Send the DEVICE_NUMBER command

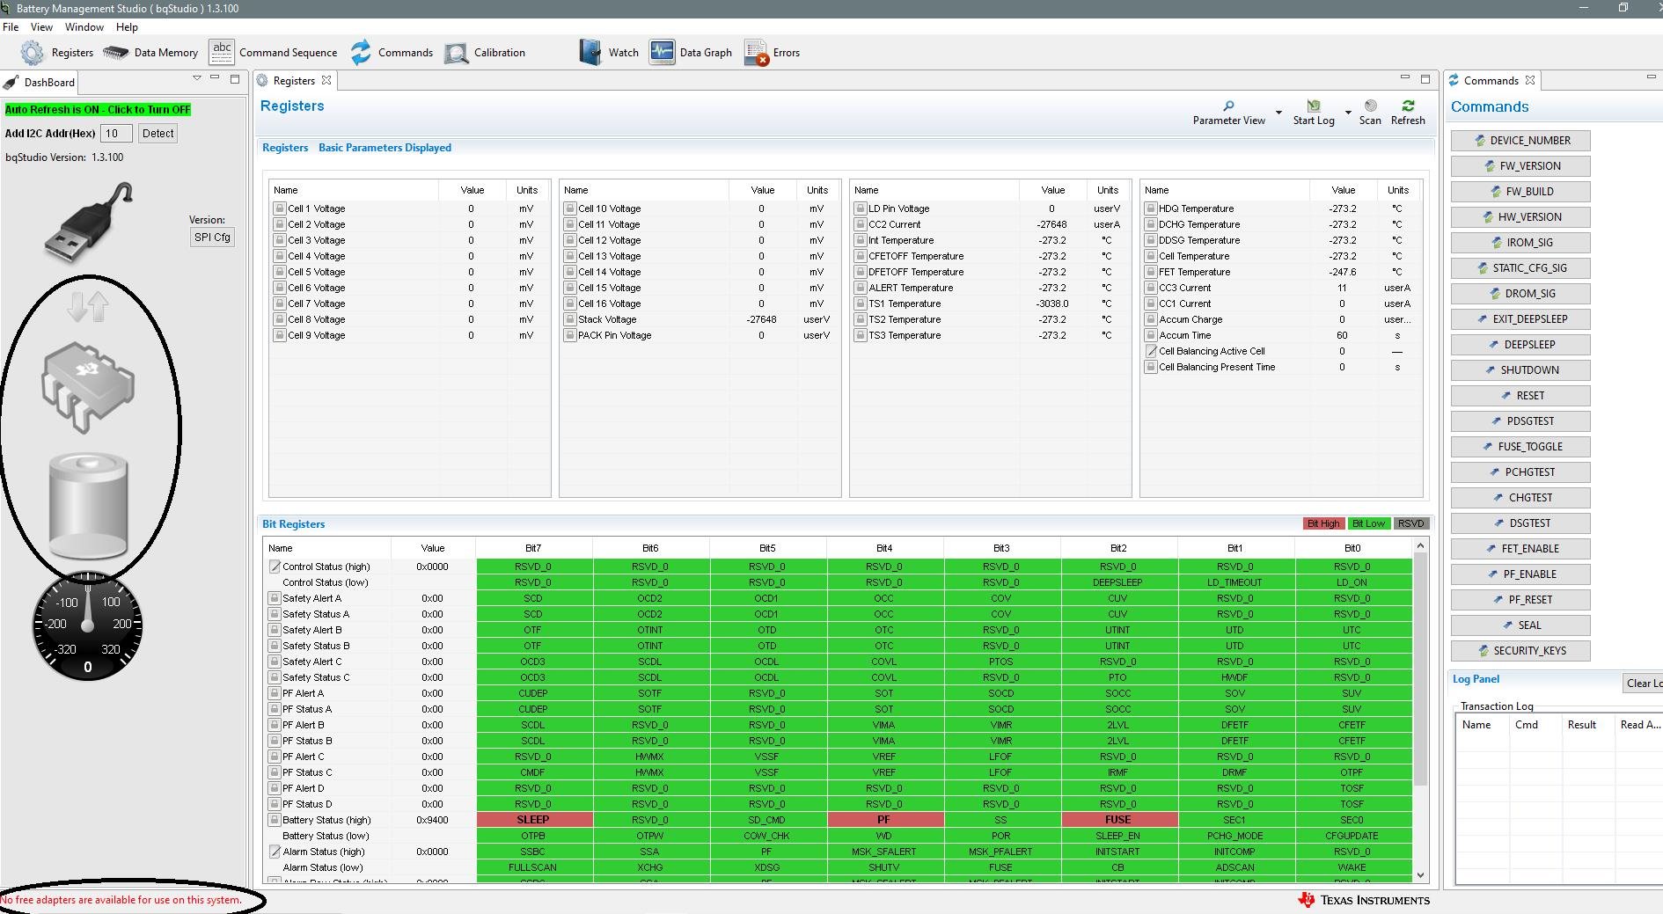pos(1520,141)
